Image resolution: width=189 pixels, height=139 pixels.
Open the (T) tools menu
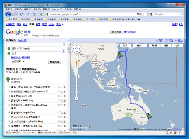coord(68,9)
